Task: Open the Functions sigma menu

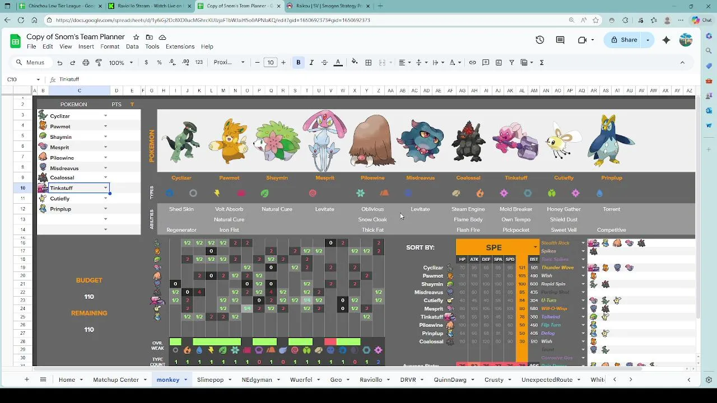Action: click(x=542, y=63)
